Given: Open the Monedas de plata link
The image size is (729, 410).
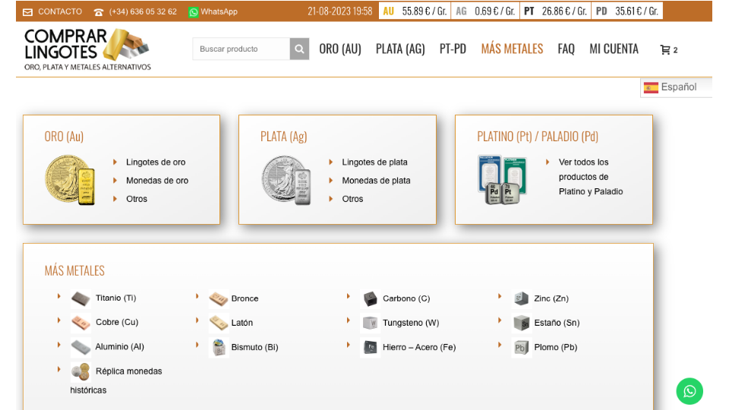Looking at the screenshot, I should [376, 181].
